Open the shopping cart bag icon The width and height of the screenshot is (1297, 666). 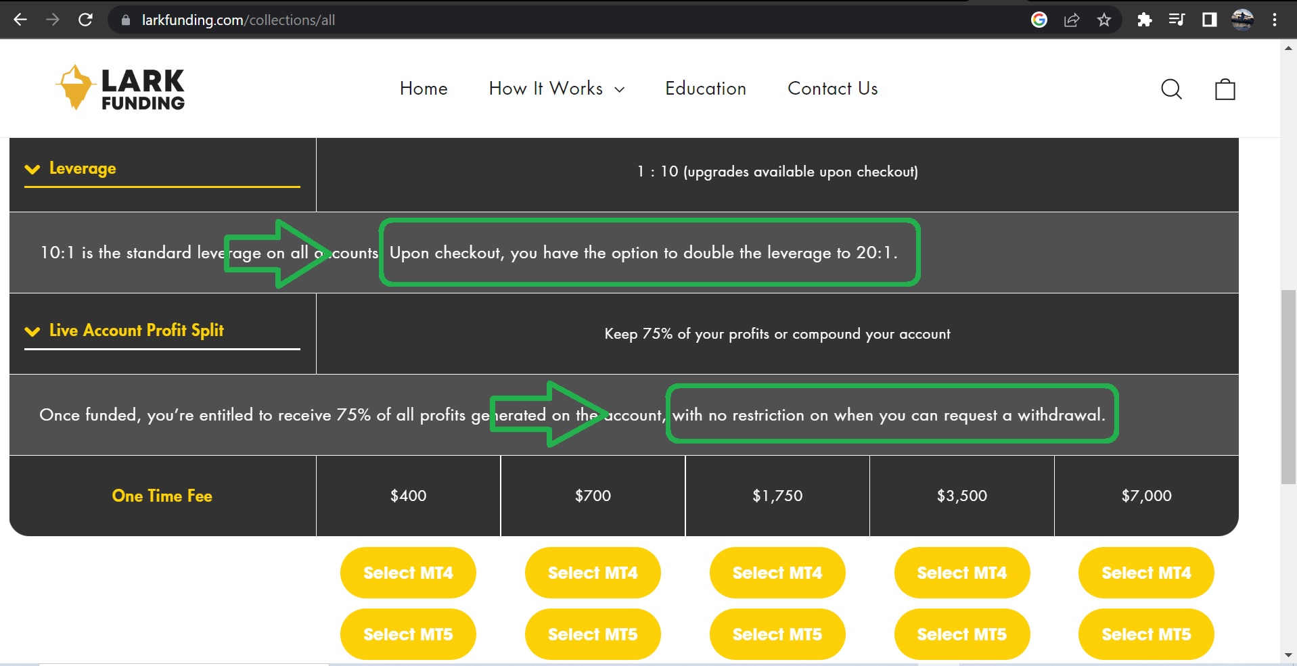pos(1225,89)
